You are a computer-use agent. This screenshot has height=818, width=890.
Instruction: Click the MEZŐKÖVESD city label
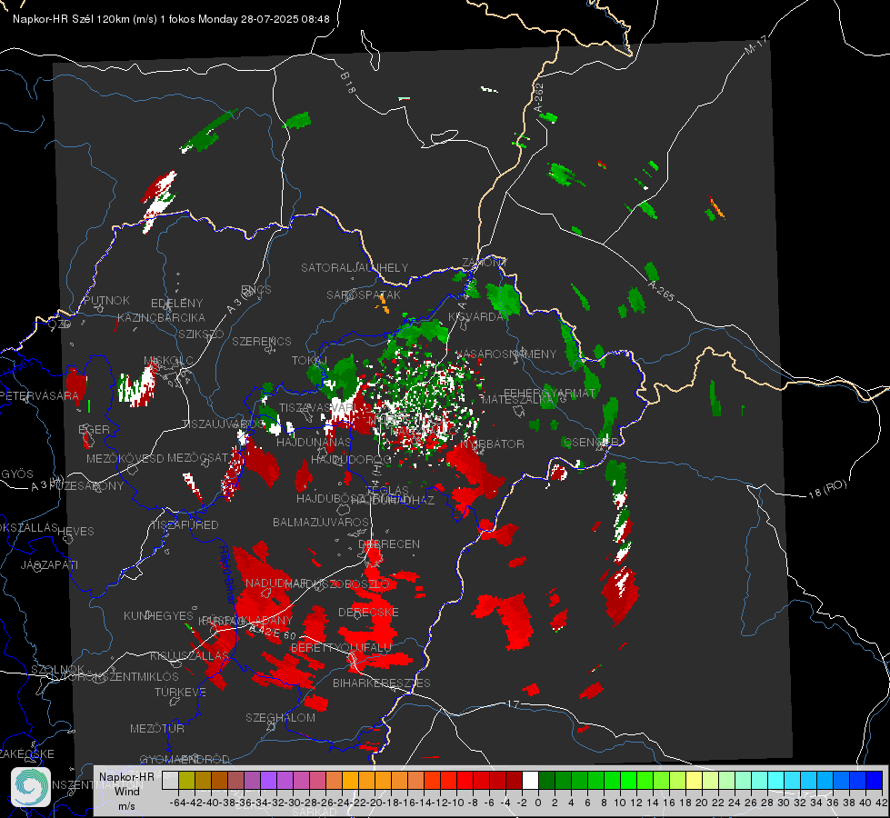125,458
